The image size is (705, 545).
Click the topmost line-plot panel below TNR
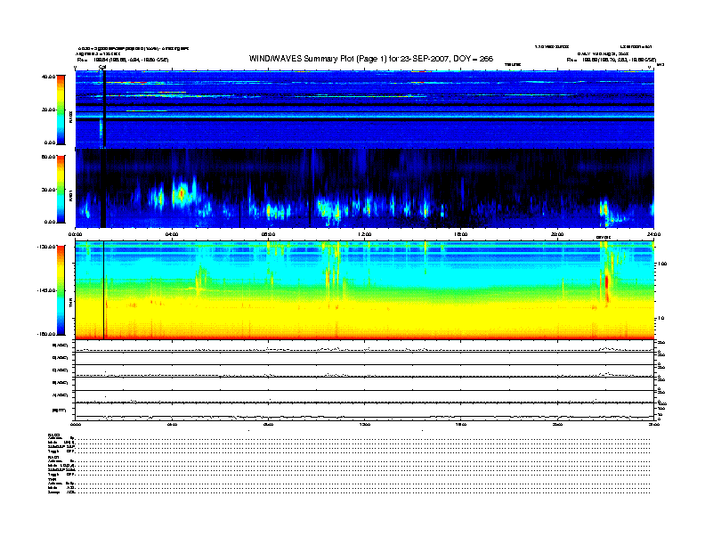(365, 346)
